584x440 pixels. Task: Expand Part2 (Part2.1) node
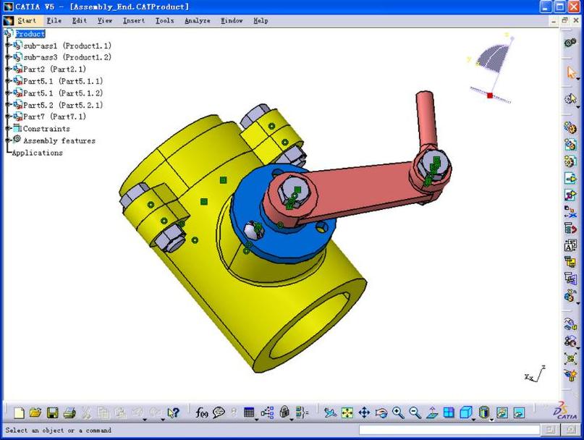pos(7,69)
